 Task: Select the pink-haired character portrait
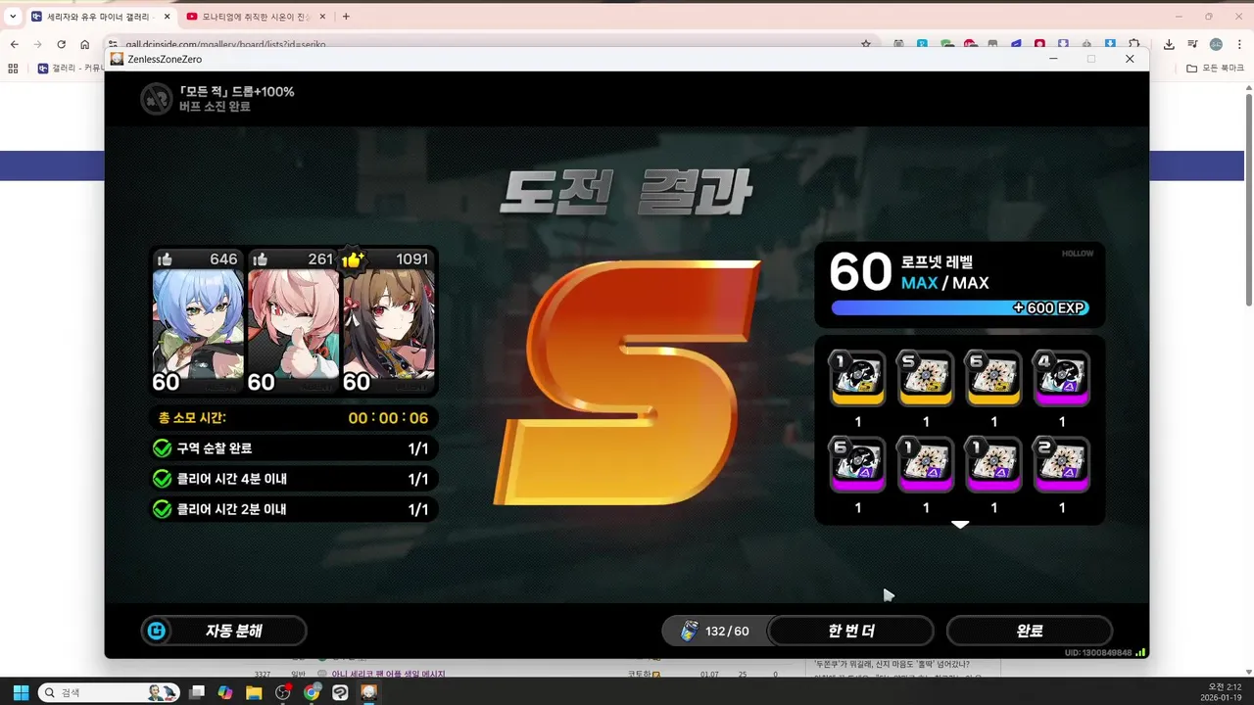293,321
